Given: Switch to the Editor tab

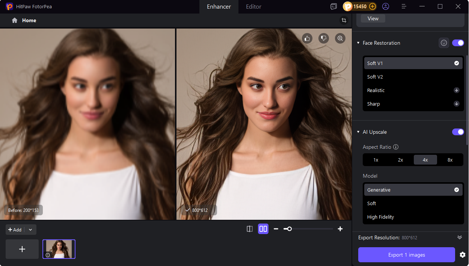Looking at the screenshot, I should pyautogui.click(x=253, y=6).
